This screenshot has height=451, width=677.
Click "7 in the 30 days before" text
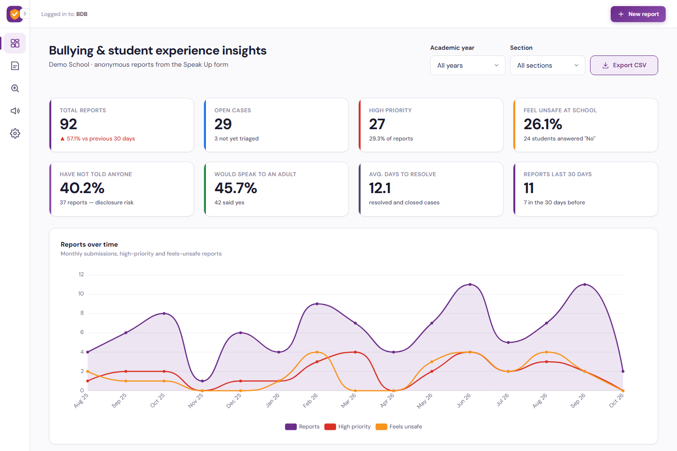tap(554, 202)
